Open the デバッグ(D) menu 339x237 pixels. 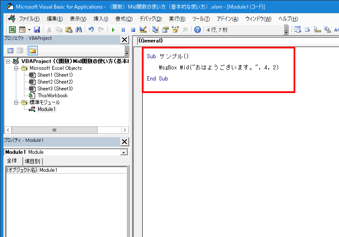click(x=150, y=19)
